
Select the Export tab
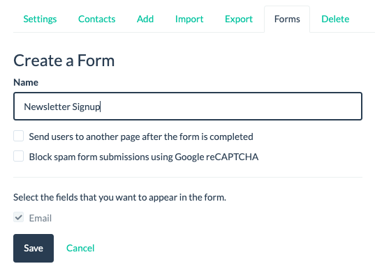click(x=239, y=19)
